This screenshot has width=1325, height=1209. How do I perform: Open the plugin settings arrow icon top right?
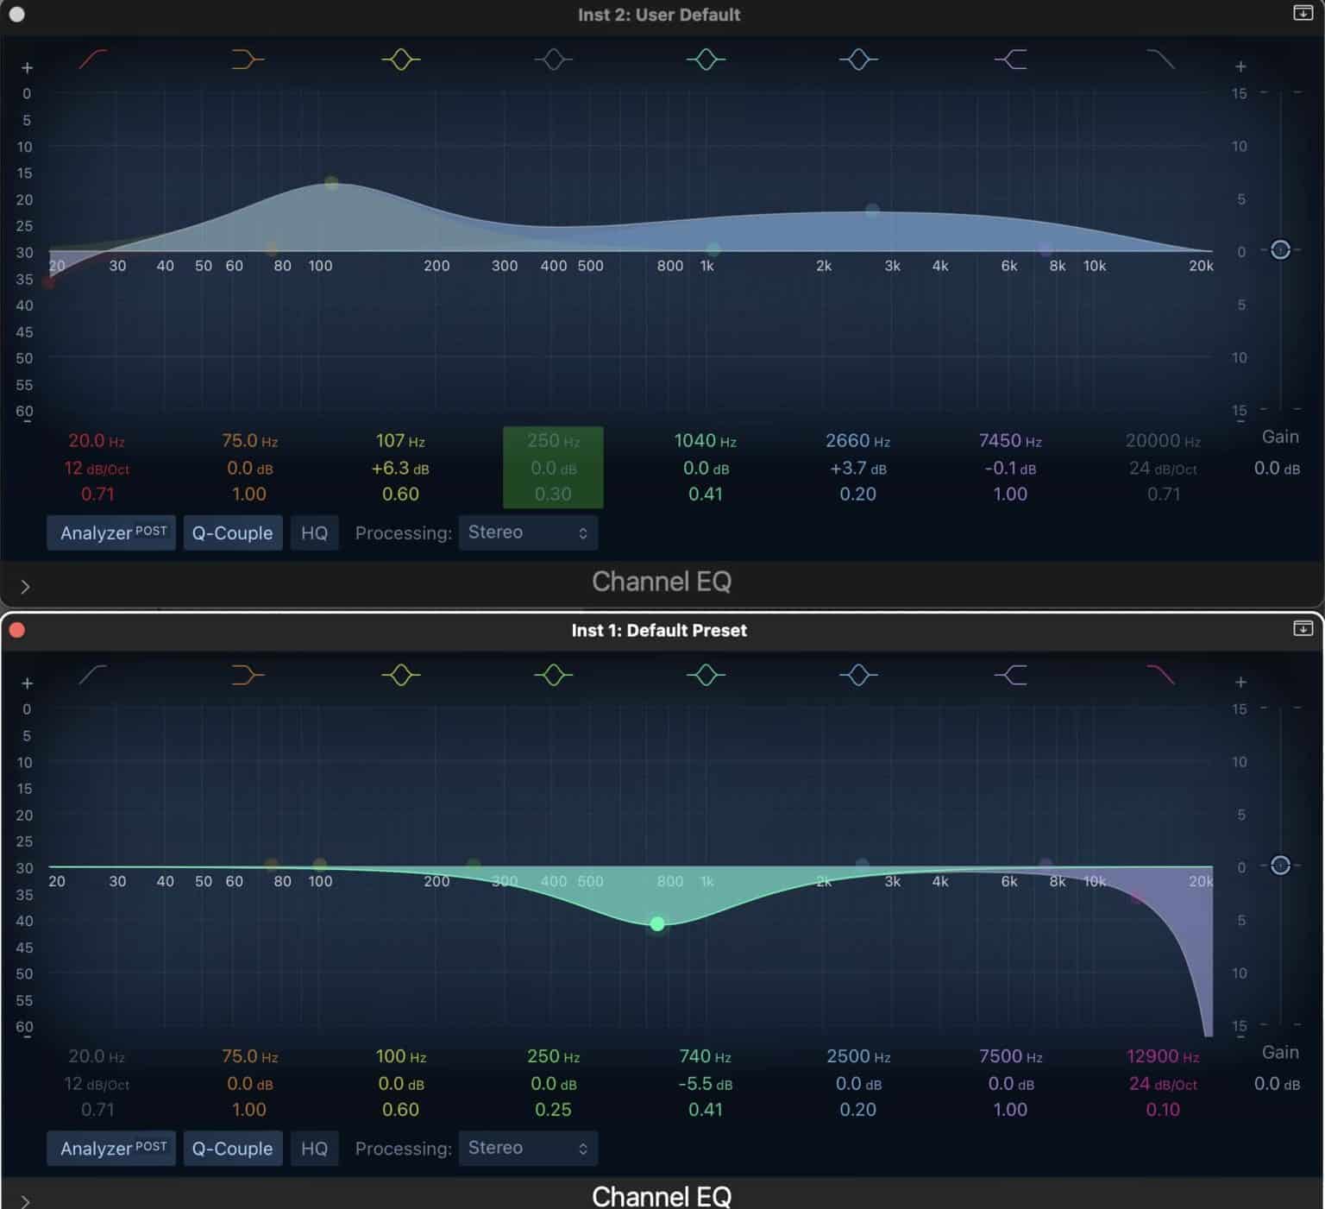point(1303,14)
